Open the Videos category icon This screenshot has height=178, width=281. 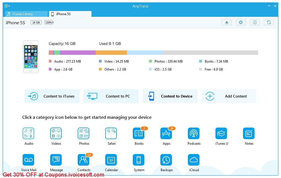[56, 133]
